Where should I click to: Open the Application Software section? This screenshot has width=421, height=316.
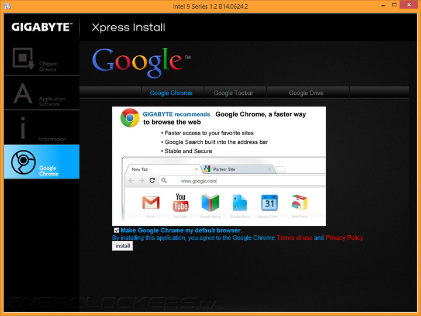[42, 93]
